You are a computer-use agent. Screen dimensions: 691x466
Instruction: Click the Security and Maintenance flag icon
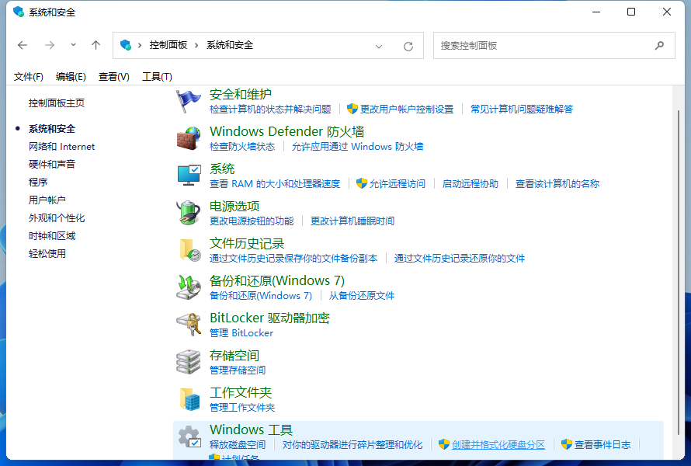pos(189,100)
